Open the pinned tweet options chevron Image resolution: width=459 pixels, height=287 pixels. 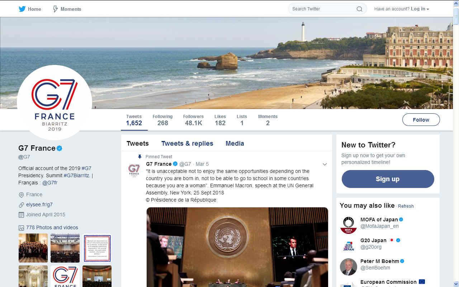325,164
